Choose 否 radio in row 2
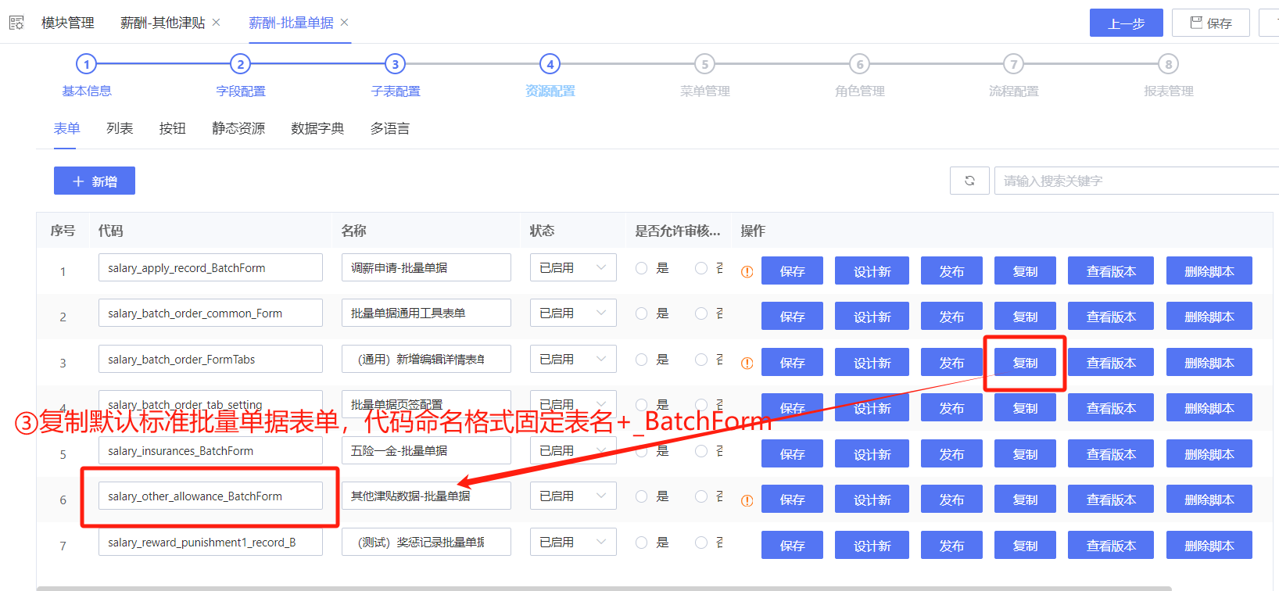This screenshot has width=1279, height=591. 701,313
